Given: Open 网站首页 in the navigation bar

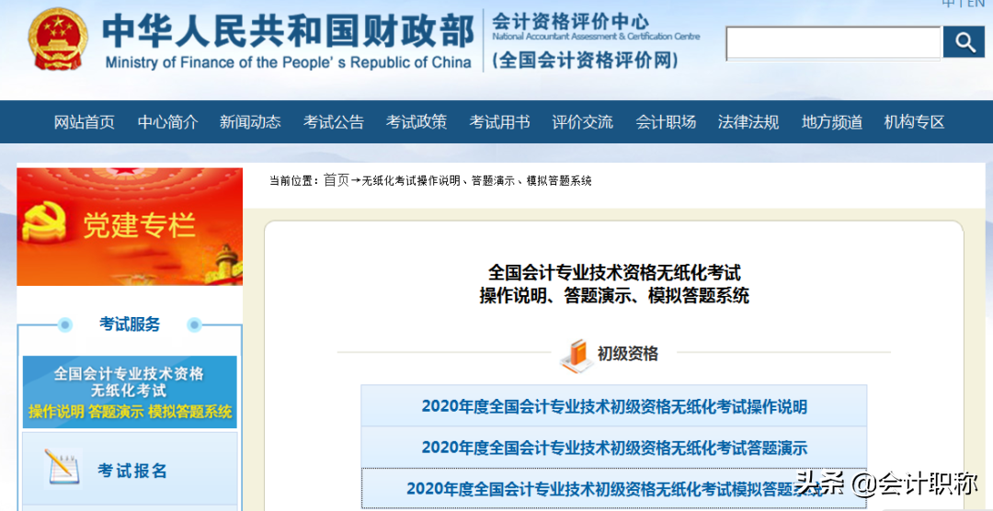Looking at the screenshot, I should 85,121.
